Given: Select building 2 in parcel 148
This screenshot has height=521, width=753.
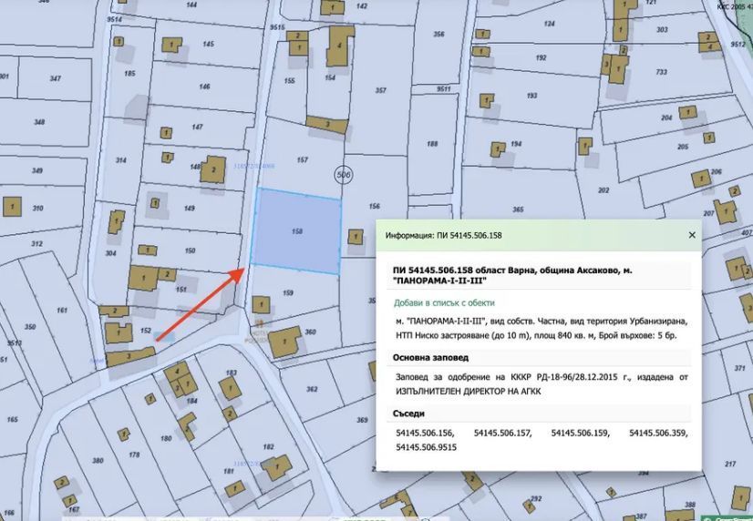Looking at the screenshot, I should point(212,170).
